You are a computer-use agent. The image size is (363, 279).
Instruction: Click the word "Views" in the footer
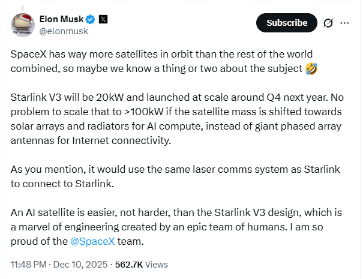point(157,264)
